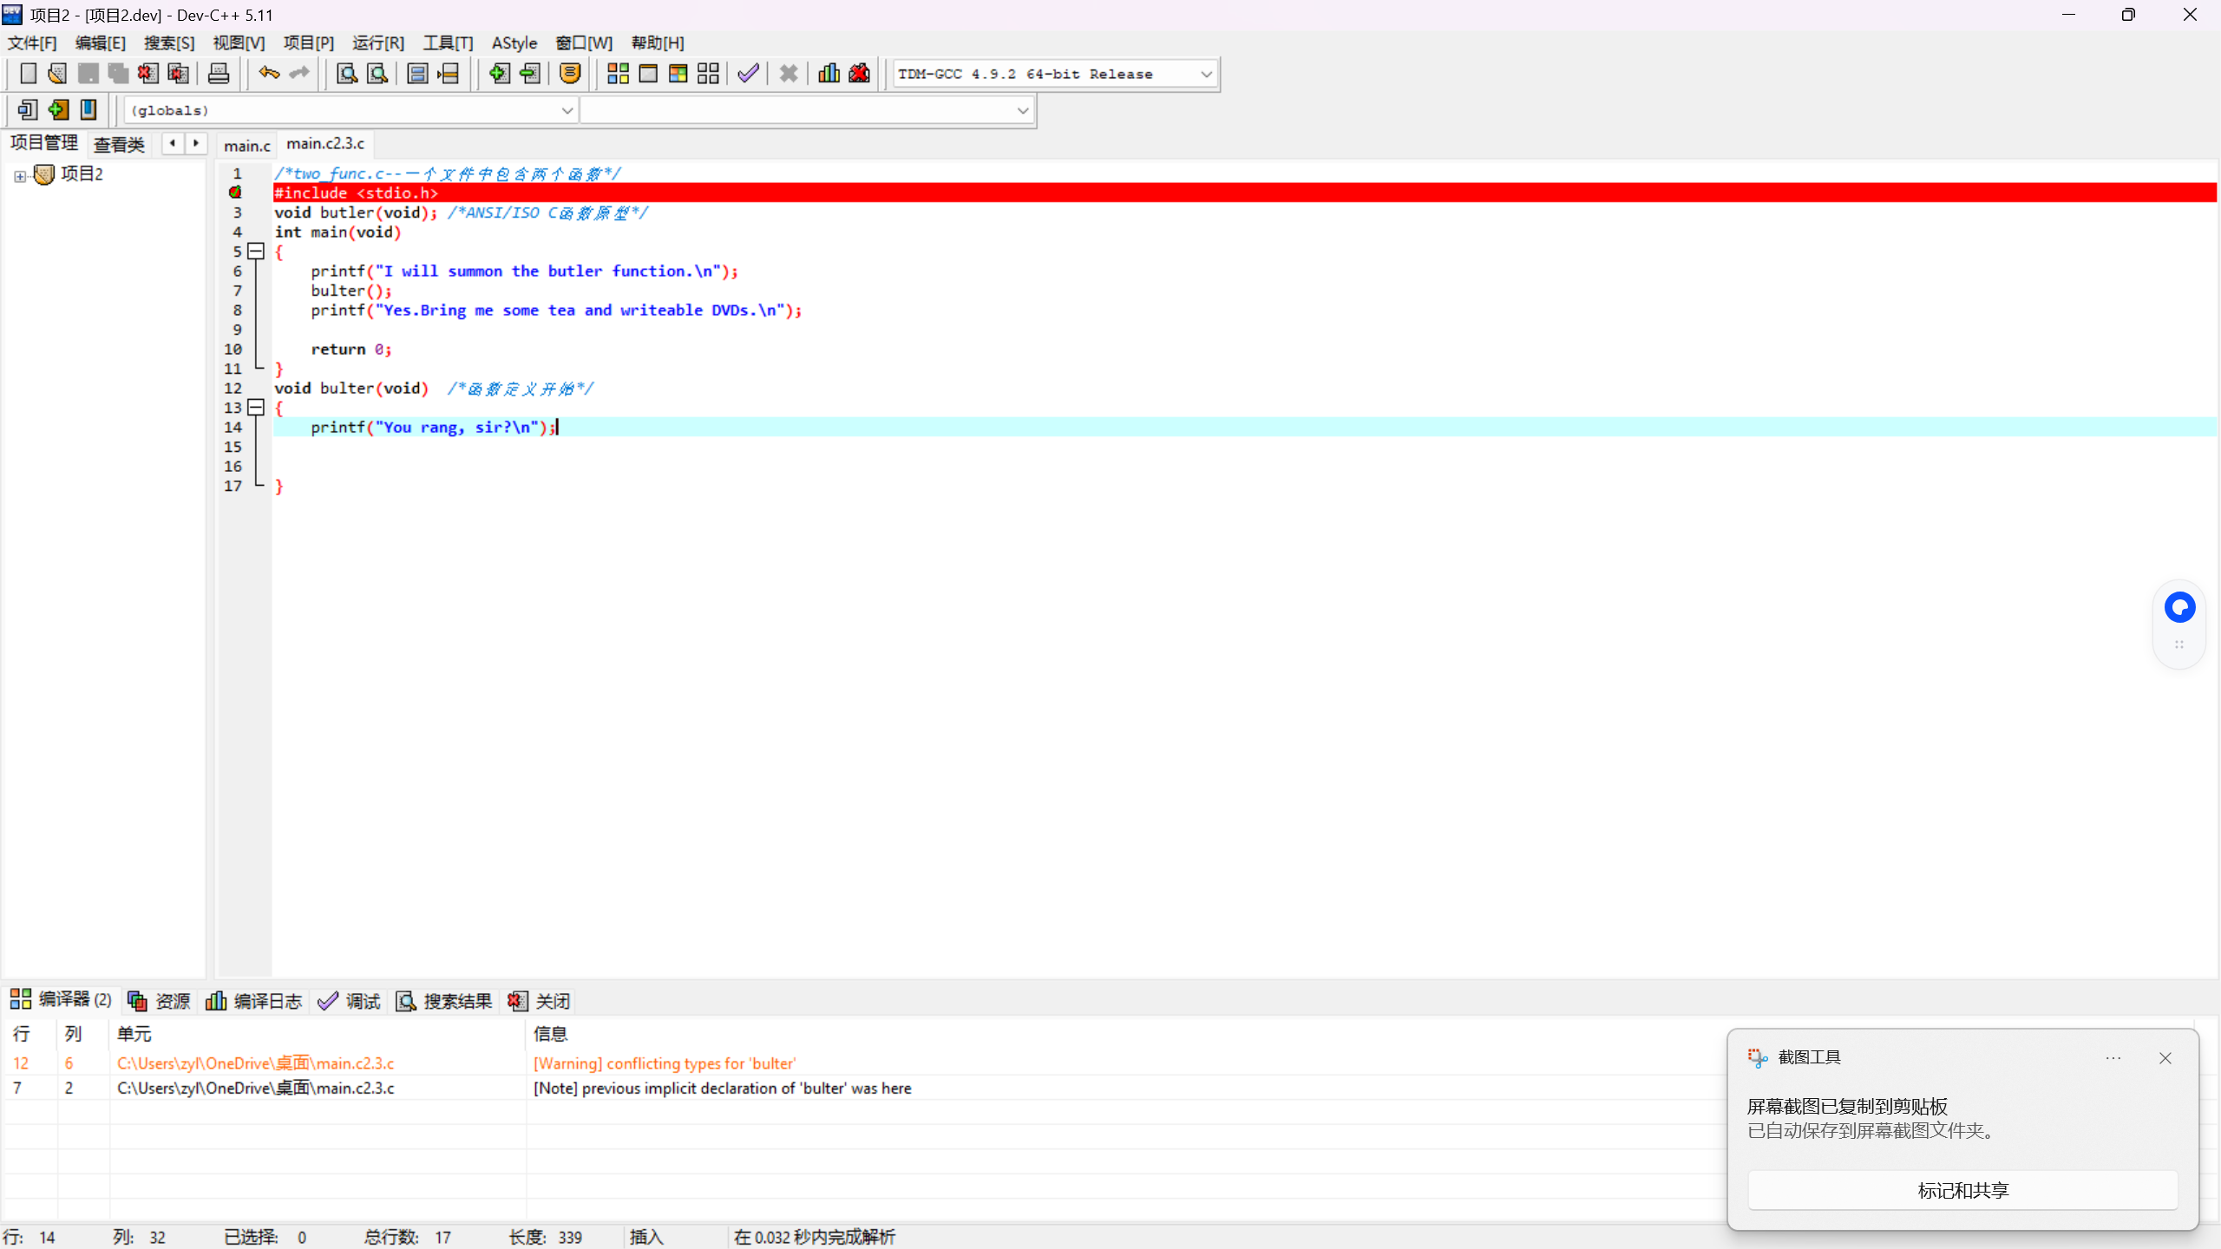This screenshot has width=2221, height=1249.
Task: Click the 标记和共享 button in notification
Action: click(x=1962, y=1190)
